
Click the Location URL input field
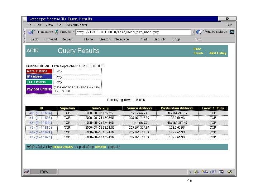coord(133,32)
